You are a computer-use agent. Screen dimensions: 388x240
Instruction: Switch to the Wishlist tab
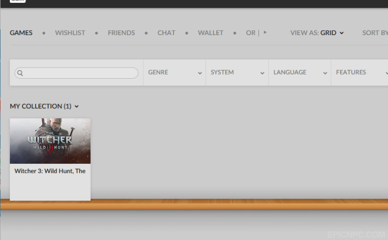point(70,33)
